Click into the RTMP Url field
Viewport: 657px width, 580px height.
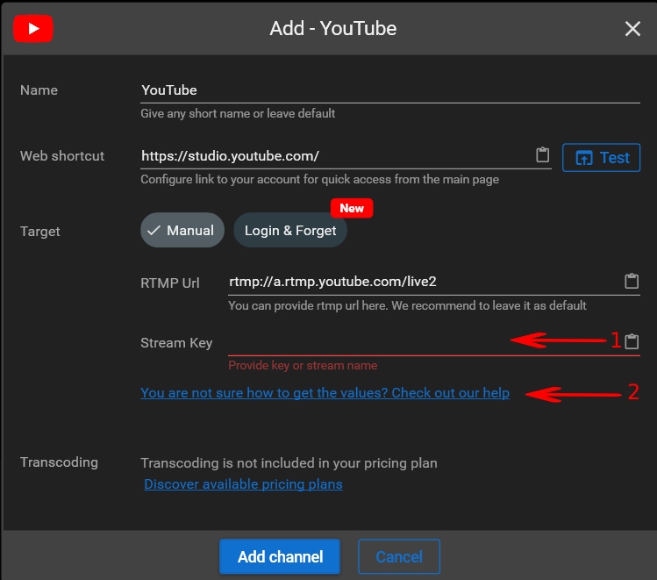click(421, 282)
